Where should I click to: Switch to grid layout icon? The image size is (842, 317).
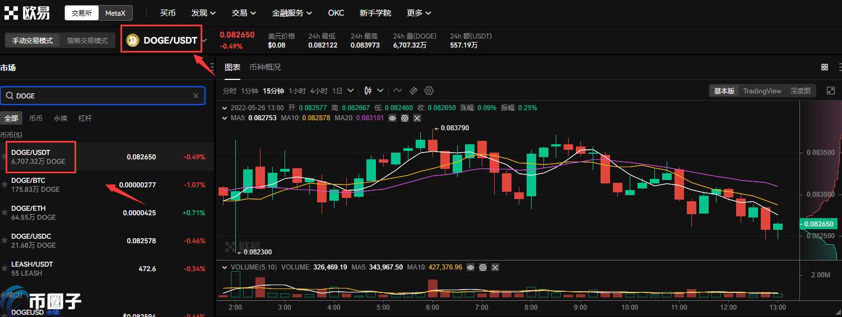coord(825,67)
